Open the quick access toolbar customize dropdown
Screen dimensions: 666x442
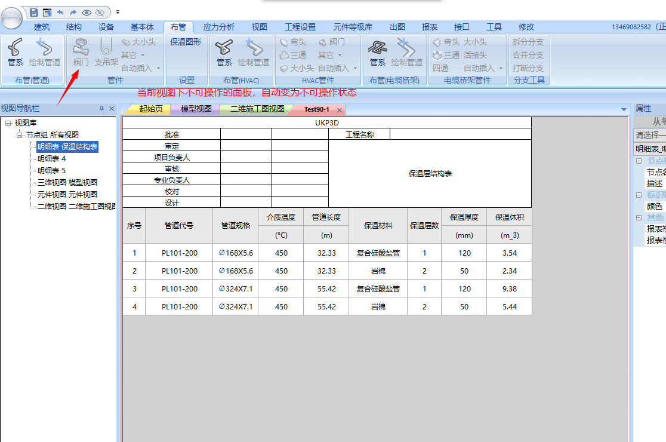[x=118, y=12]
